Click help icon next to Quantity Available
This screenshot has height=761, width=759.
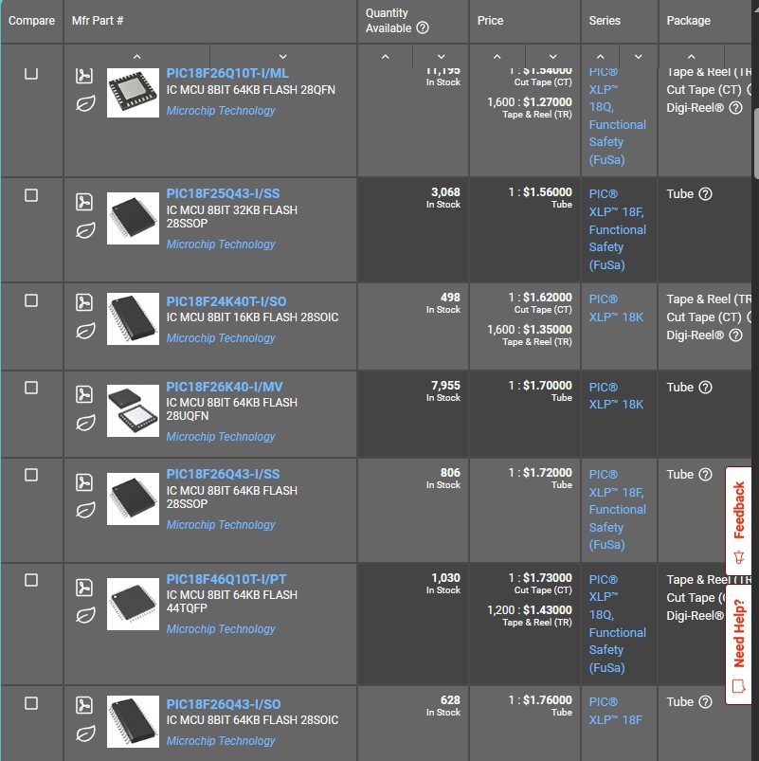tap(423, 27)
